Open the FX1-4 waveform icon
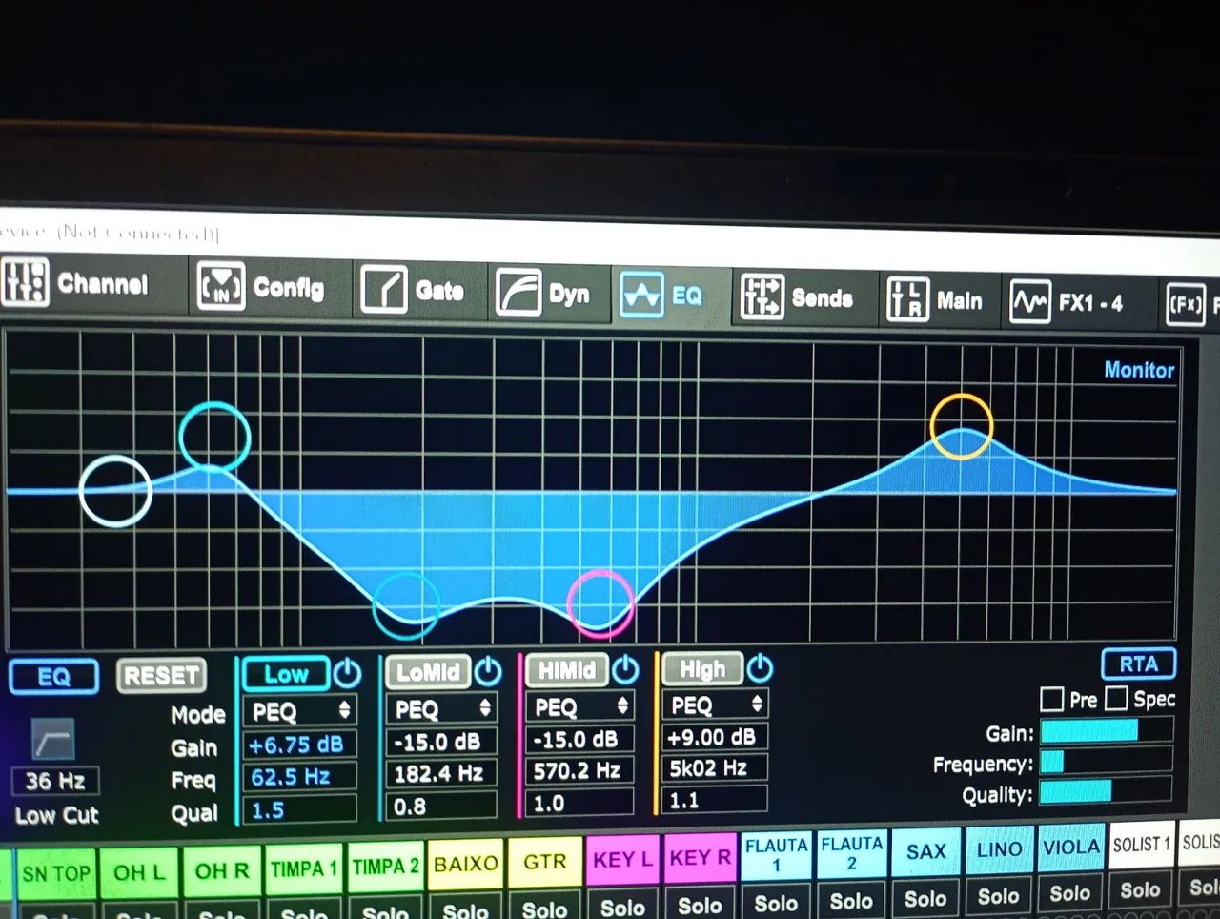The width and height of the screenshot is (1220, 919). tap(1030, 302)
